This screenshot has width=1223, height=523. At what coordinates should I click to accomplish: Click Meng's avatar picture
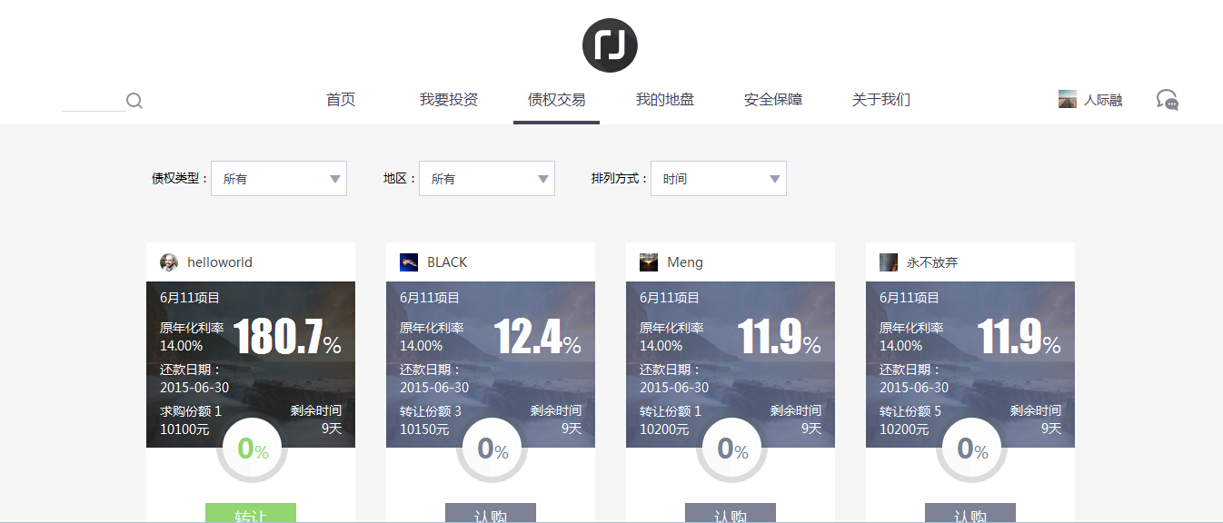point(649,262)
